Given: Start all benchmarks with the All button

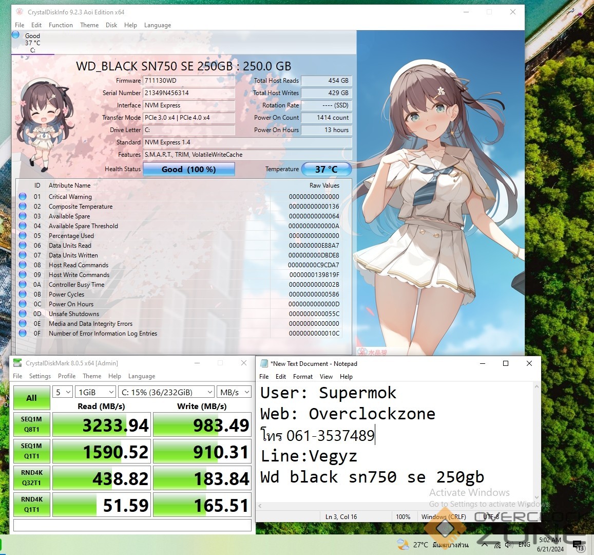Looking at the screenshot, I should [x=31, y=398].
